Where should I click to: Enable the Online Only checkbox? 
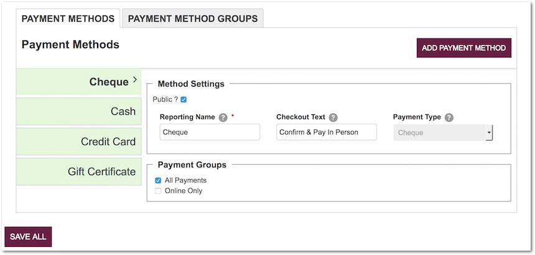[x=158, y=191]
